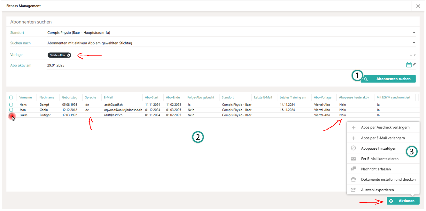426x211 pixels.
Task: Choose Abopause hinzufügen from menu
Action: [379, 148]
